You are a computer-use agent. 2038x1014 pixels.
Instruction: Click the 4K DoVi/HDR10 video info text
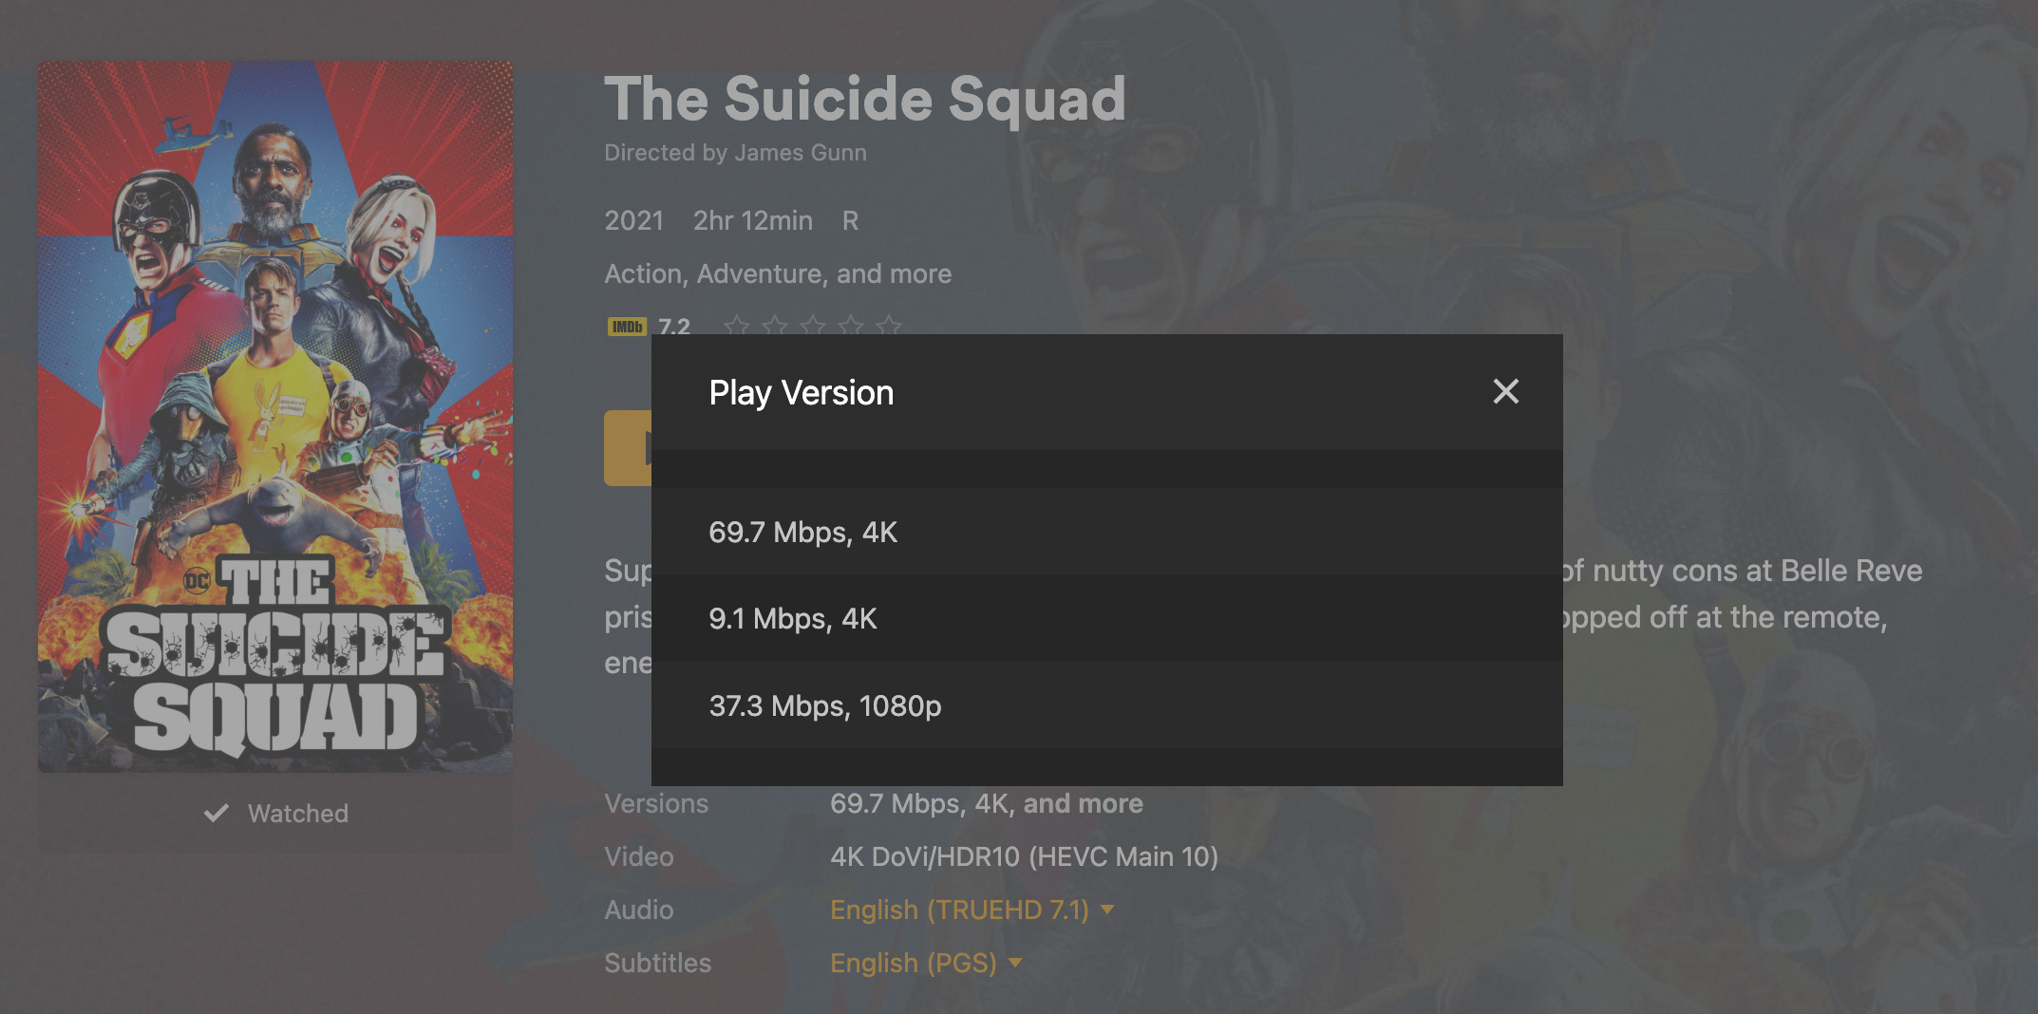click(1024, 856)
